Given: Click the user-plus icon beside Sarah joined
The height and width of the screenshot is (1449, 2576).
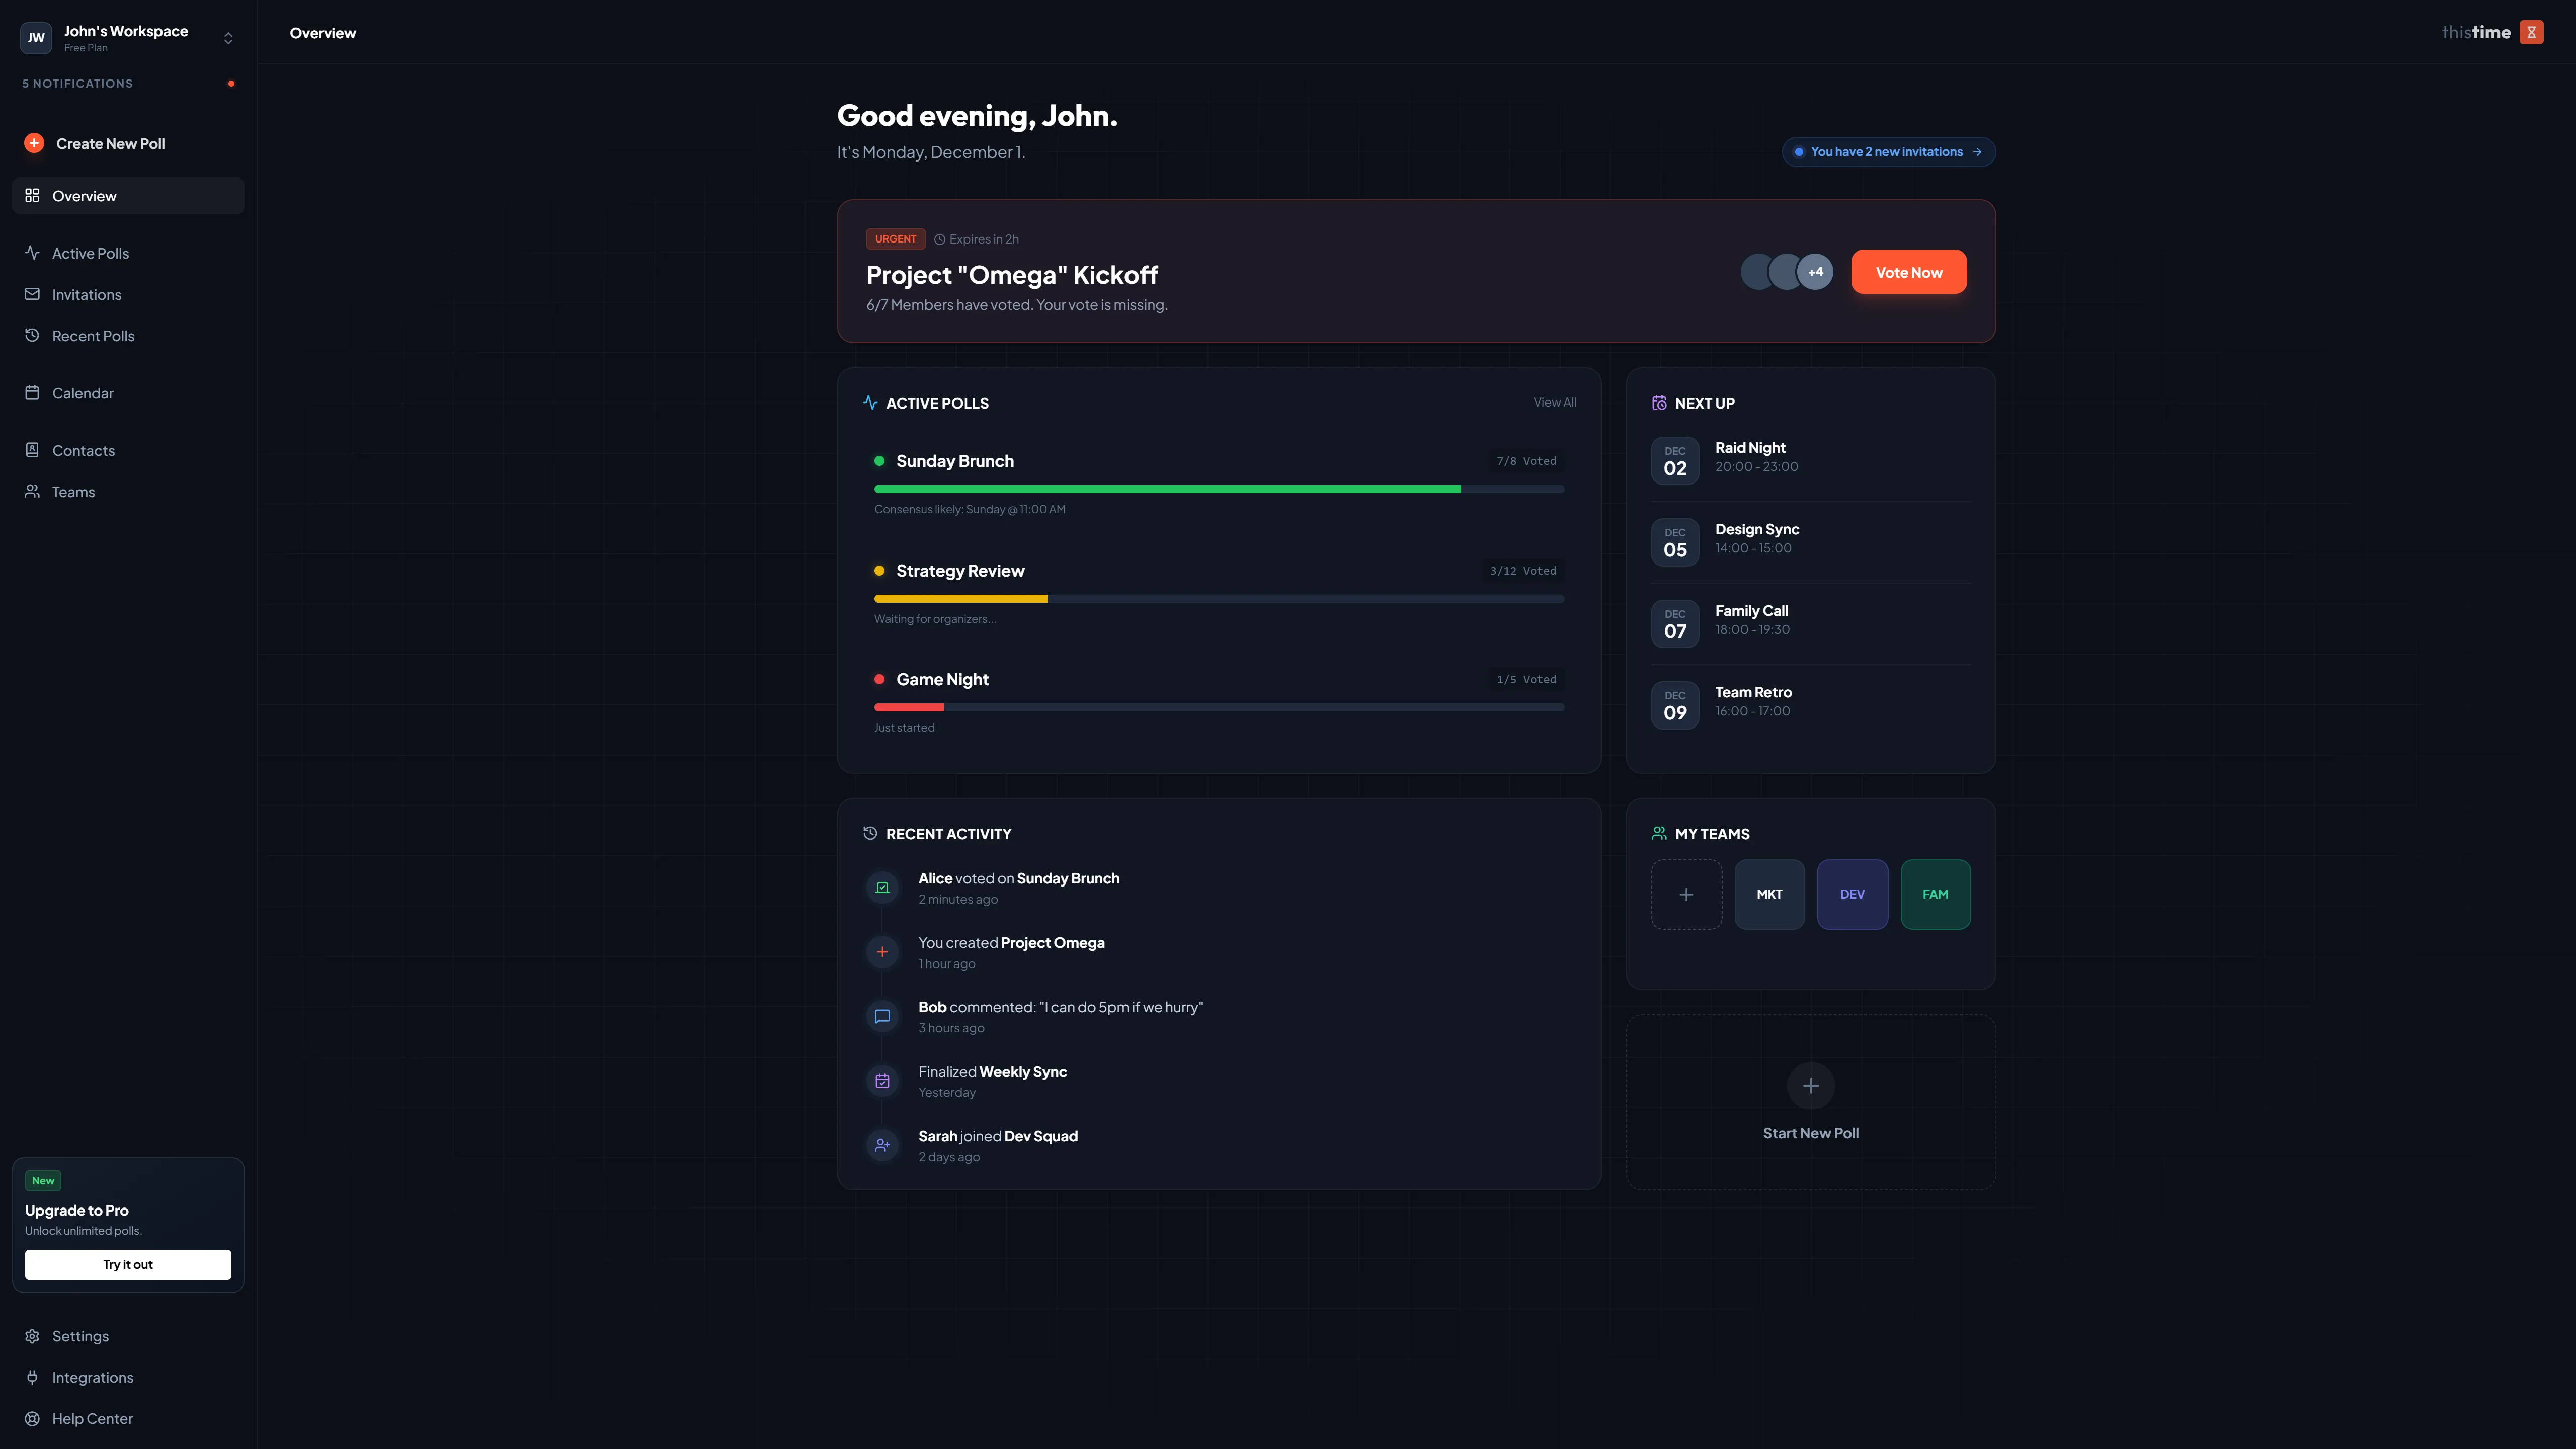Looking at the screenshot, I should [882, 1145].
